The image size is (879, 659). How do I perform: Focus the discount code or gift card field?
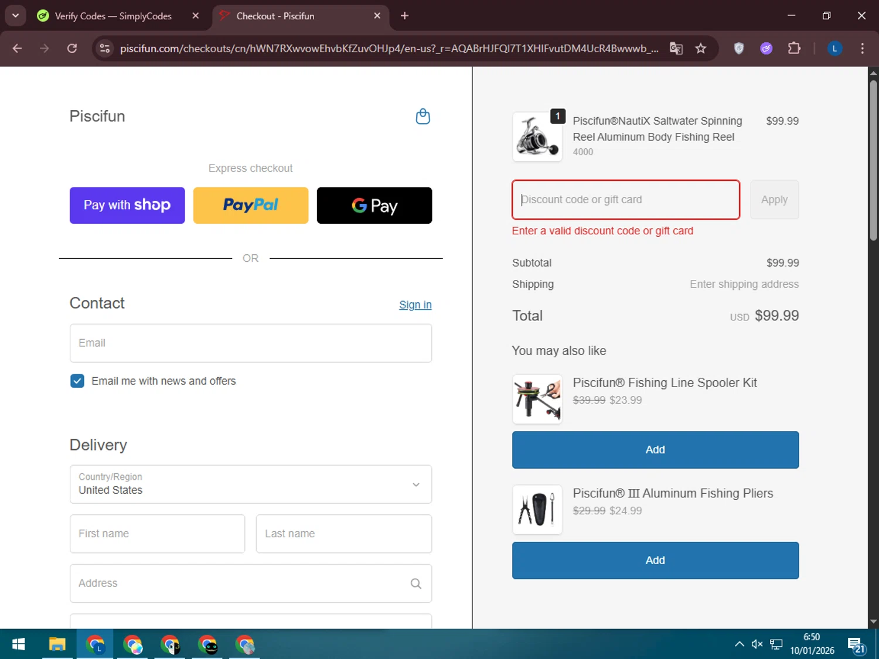pyautogui.click(x=626, y=200)
